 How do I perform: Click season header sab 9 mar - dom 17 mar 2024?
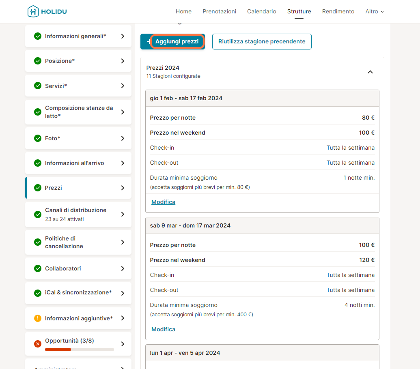tap(262, 225)
